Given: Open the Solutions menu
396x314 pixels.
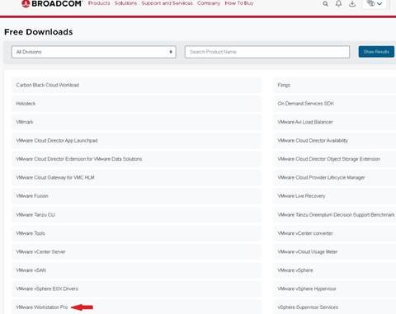Looking at the screenshot, I should tap(125, 3).
